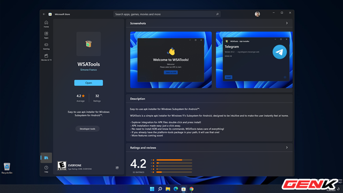Open File Explorer from taskbar
The image size is (343, 193).
(x=168, y=189)
